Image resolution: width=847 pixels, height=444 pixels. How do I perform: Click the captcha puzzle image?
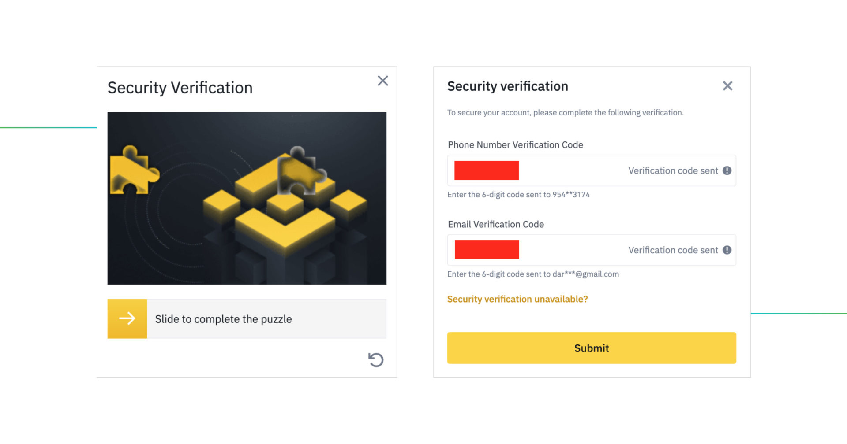pos(247,198)
